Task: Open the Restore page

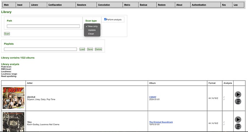Action: (162, 5)
